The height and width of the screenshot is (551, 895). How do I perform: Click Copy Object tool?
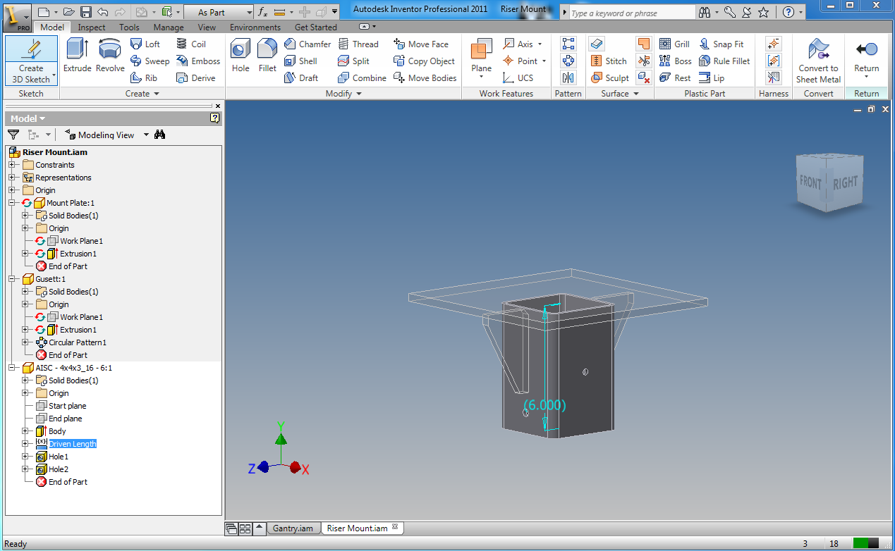(425, 61)
